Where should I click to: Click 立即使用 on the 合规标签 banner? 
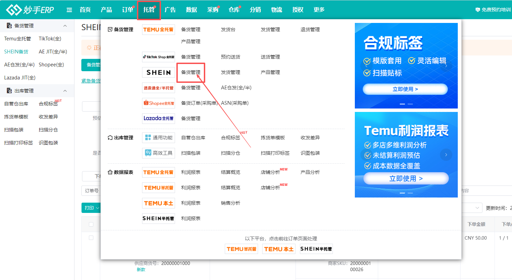coord(406,89)
